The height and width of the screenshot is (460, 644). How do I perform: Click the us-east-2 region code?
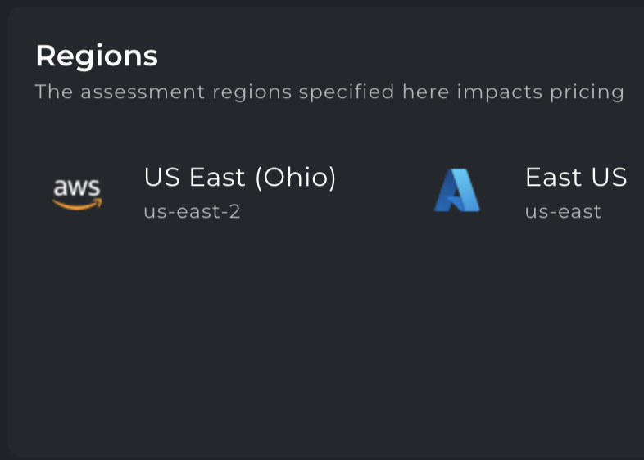pyautogui.click(x=192, y=211)
